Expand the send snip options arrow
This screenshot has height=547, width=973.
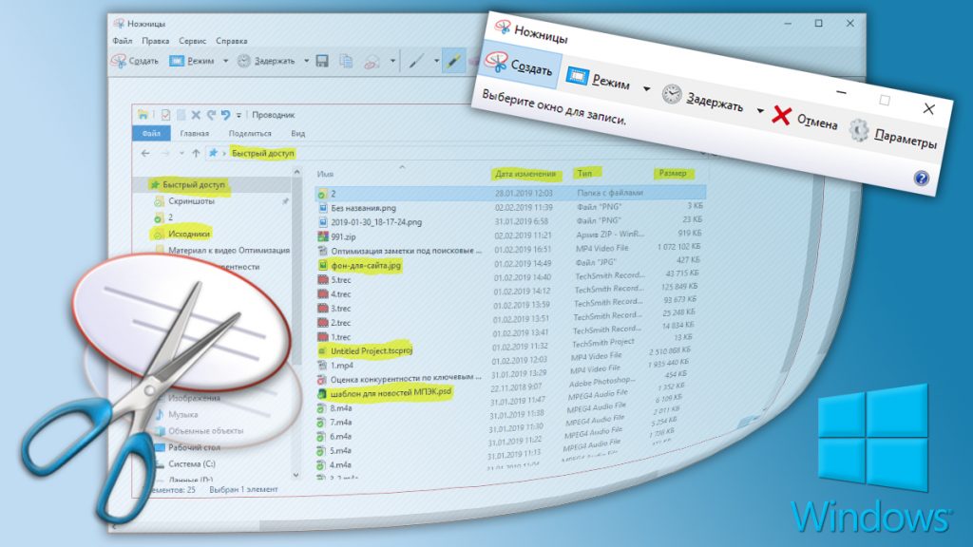pyautogui.click(x=392, y=61)
